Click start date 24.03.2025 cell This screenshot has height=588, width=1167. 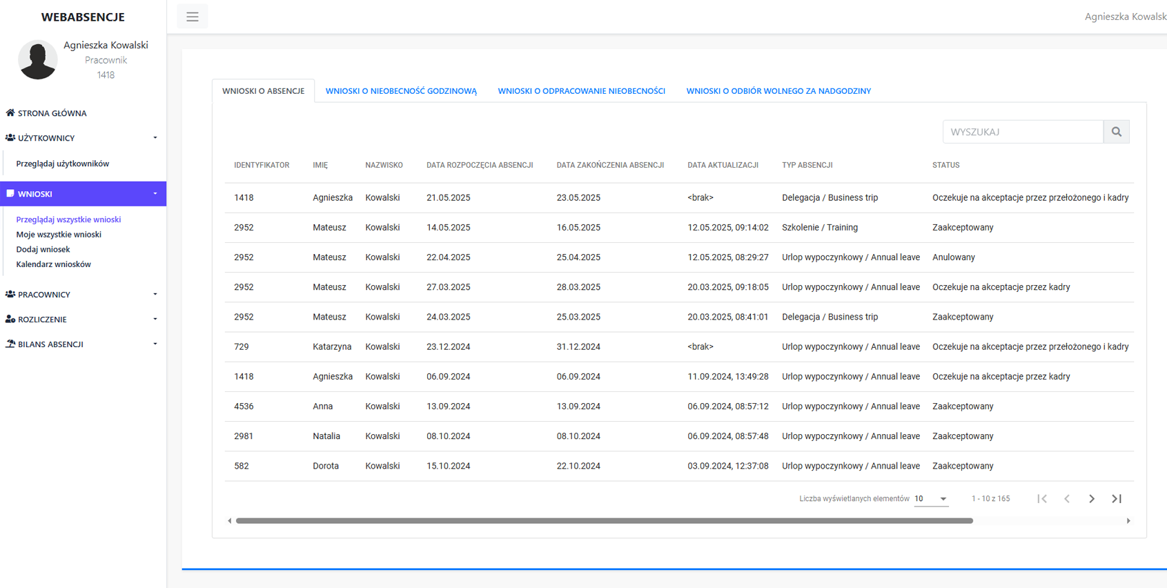[x=449, y=317]
